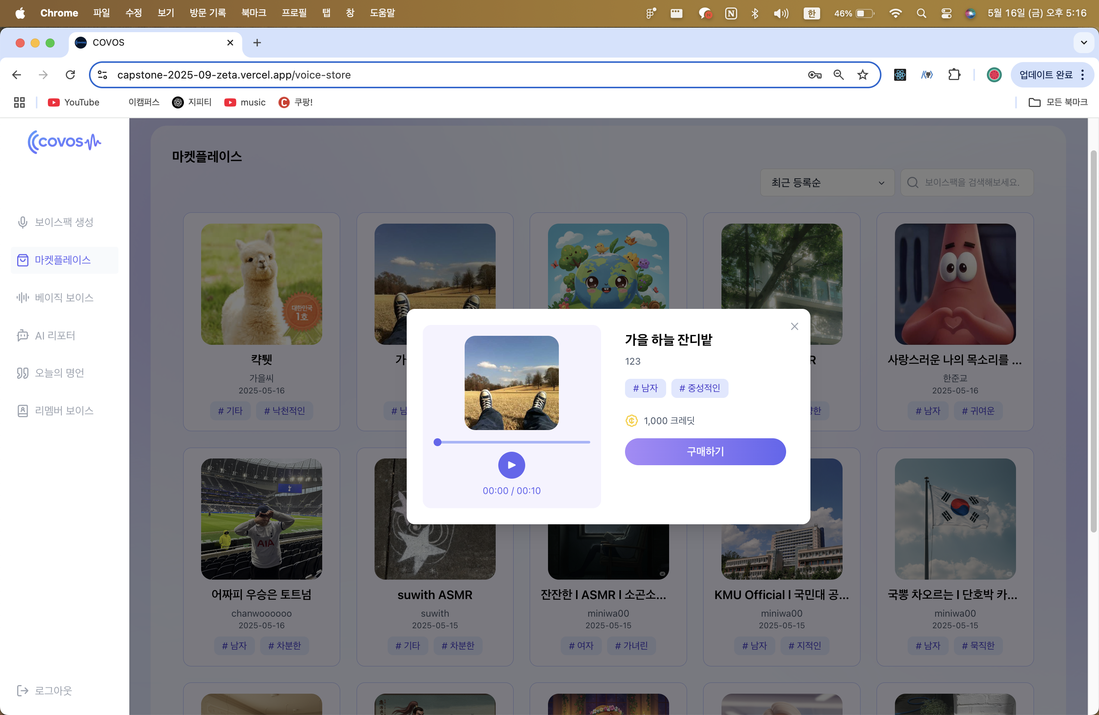Click the # 귀여운 tag
The height and width of the screenshot is (715, 1099).
[x=978, y=411]
